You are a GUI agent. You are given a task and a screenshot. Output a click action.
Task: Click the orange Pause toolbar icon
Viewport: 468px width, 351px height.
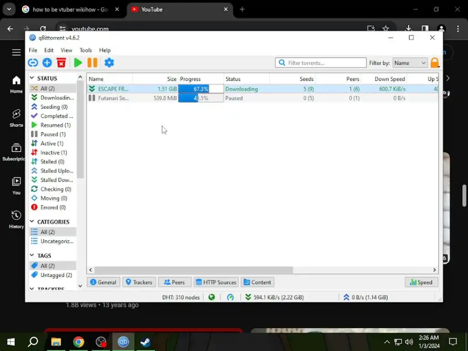pos(92,63)
